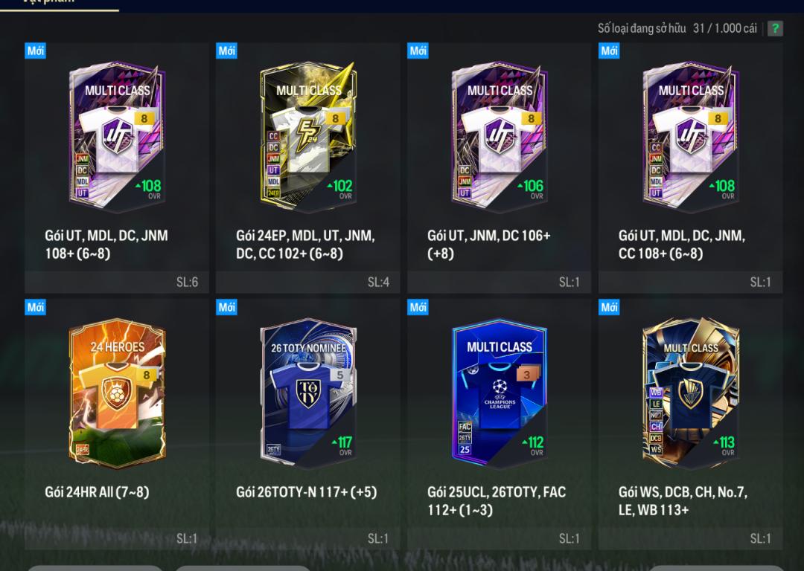
Task: Open the Gói UT, JNM, DC 106+ pack
Action: point(499,168)
